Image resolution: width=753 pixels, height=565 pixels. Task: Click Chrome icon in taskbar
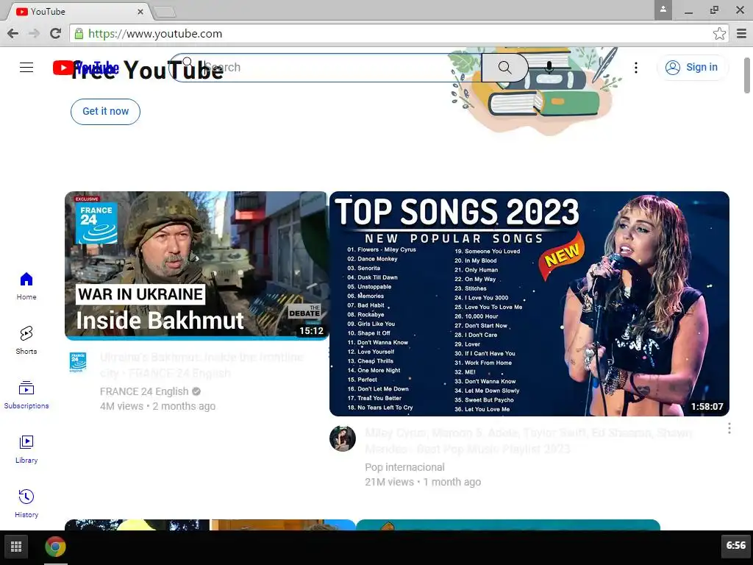[x=56, y=547]
